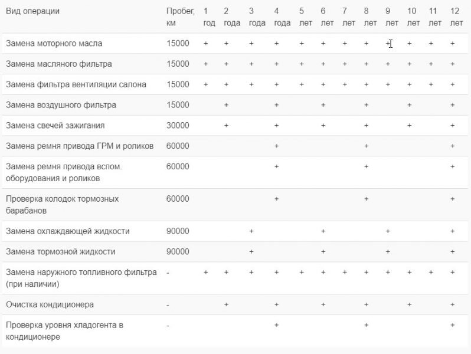This screenshot has height=354, width=471.
Task: Click mileage 60000 in ремня ГРМ row
Action: (178, 146)
